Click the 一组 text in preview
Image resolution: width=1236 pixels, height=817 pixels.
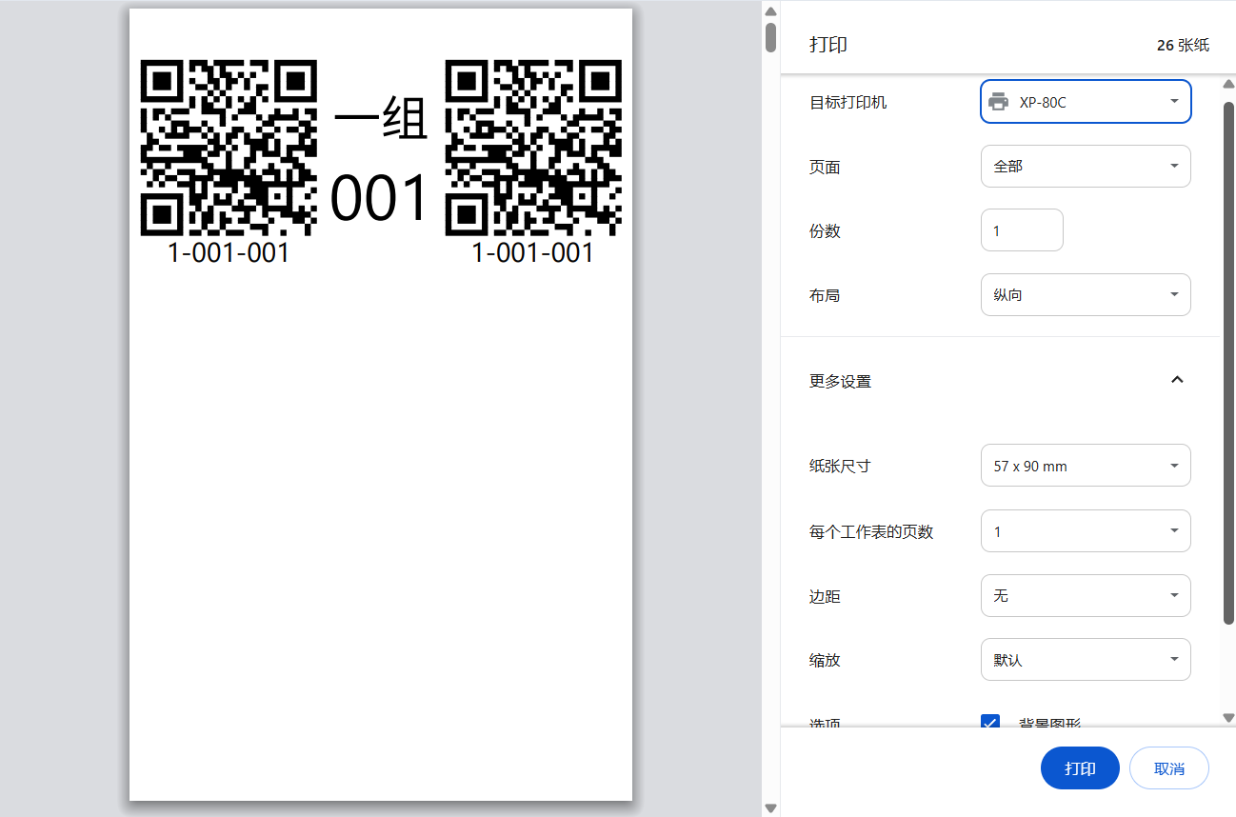[x=381, y=120]
